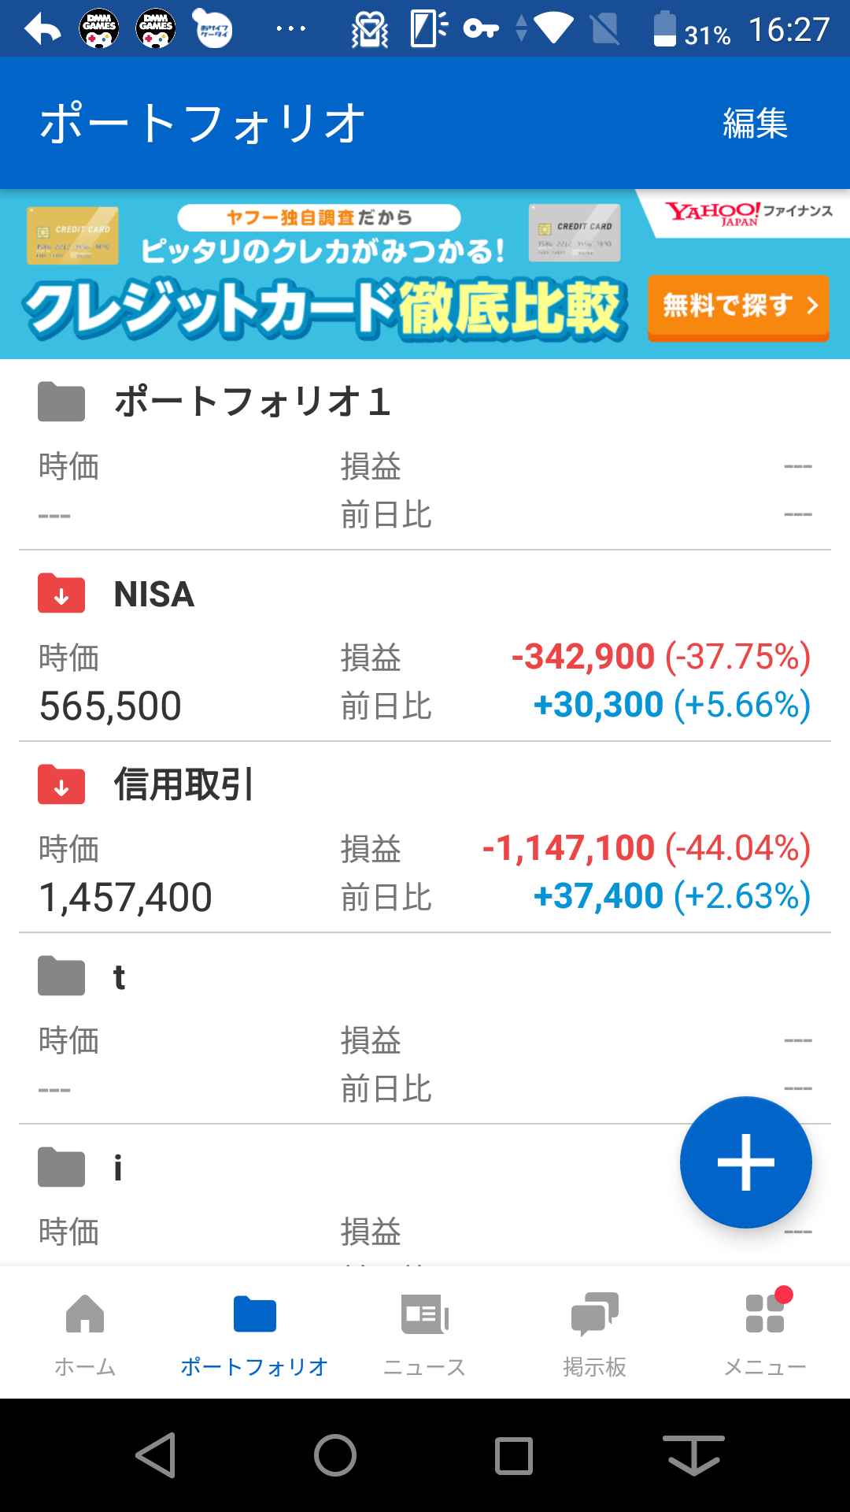Viewport: 850px width, 1512px height.
Task: Go to the ホーム tab
Action: coord(85,1332)
